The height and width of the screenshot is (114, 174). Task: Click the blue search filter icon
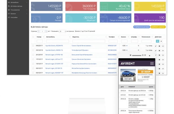[x=158, y=41]
